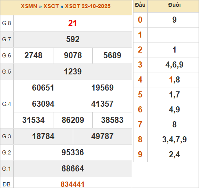199x188 pixels.
Task: Click the G.4 number 63094
Action: point(43,104)
